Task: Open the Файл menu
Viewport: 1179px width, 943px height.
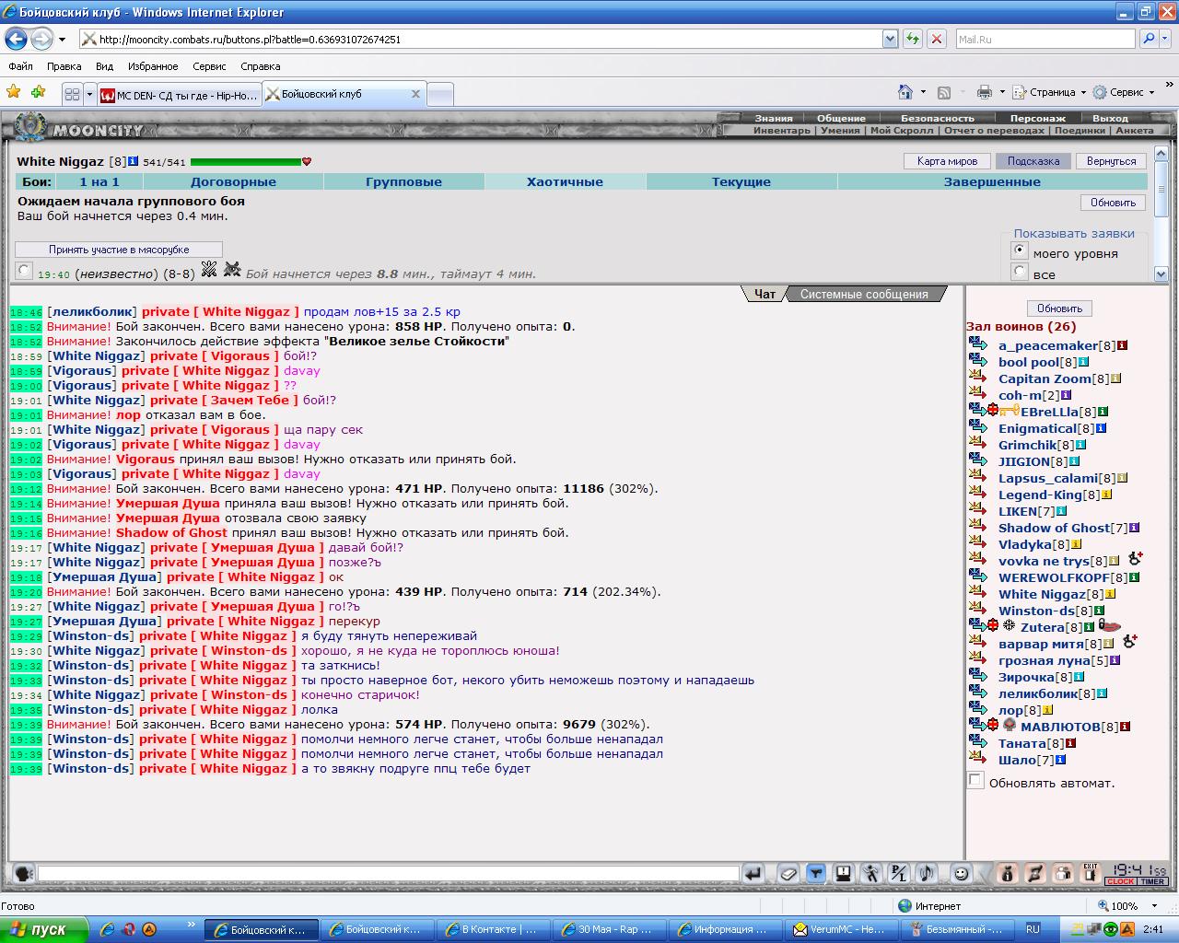Action: [x=20, y=66]
